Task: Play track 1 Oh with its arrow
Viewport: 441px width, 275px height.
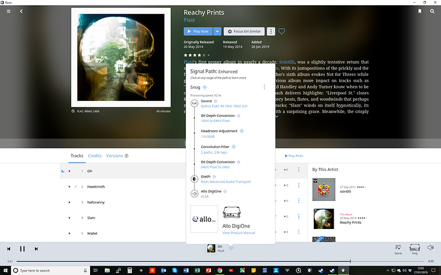Action: [70, 171]
